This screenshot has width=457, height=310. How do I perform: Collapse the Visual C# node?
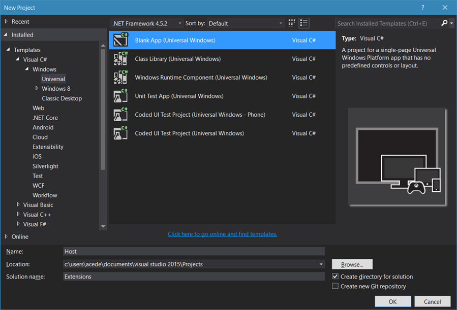pos(17,59)
